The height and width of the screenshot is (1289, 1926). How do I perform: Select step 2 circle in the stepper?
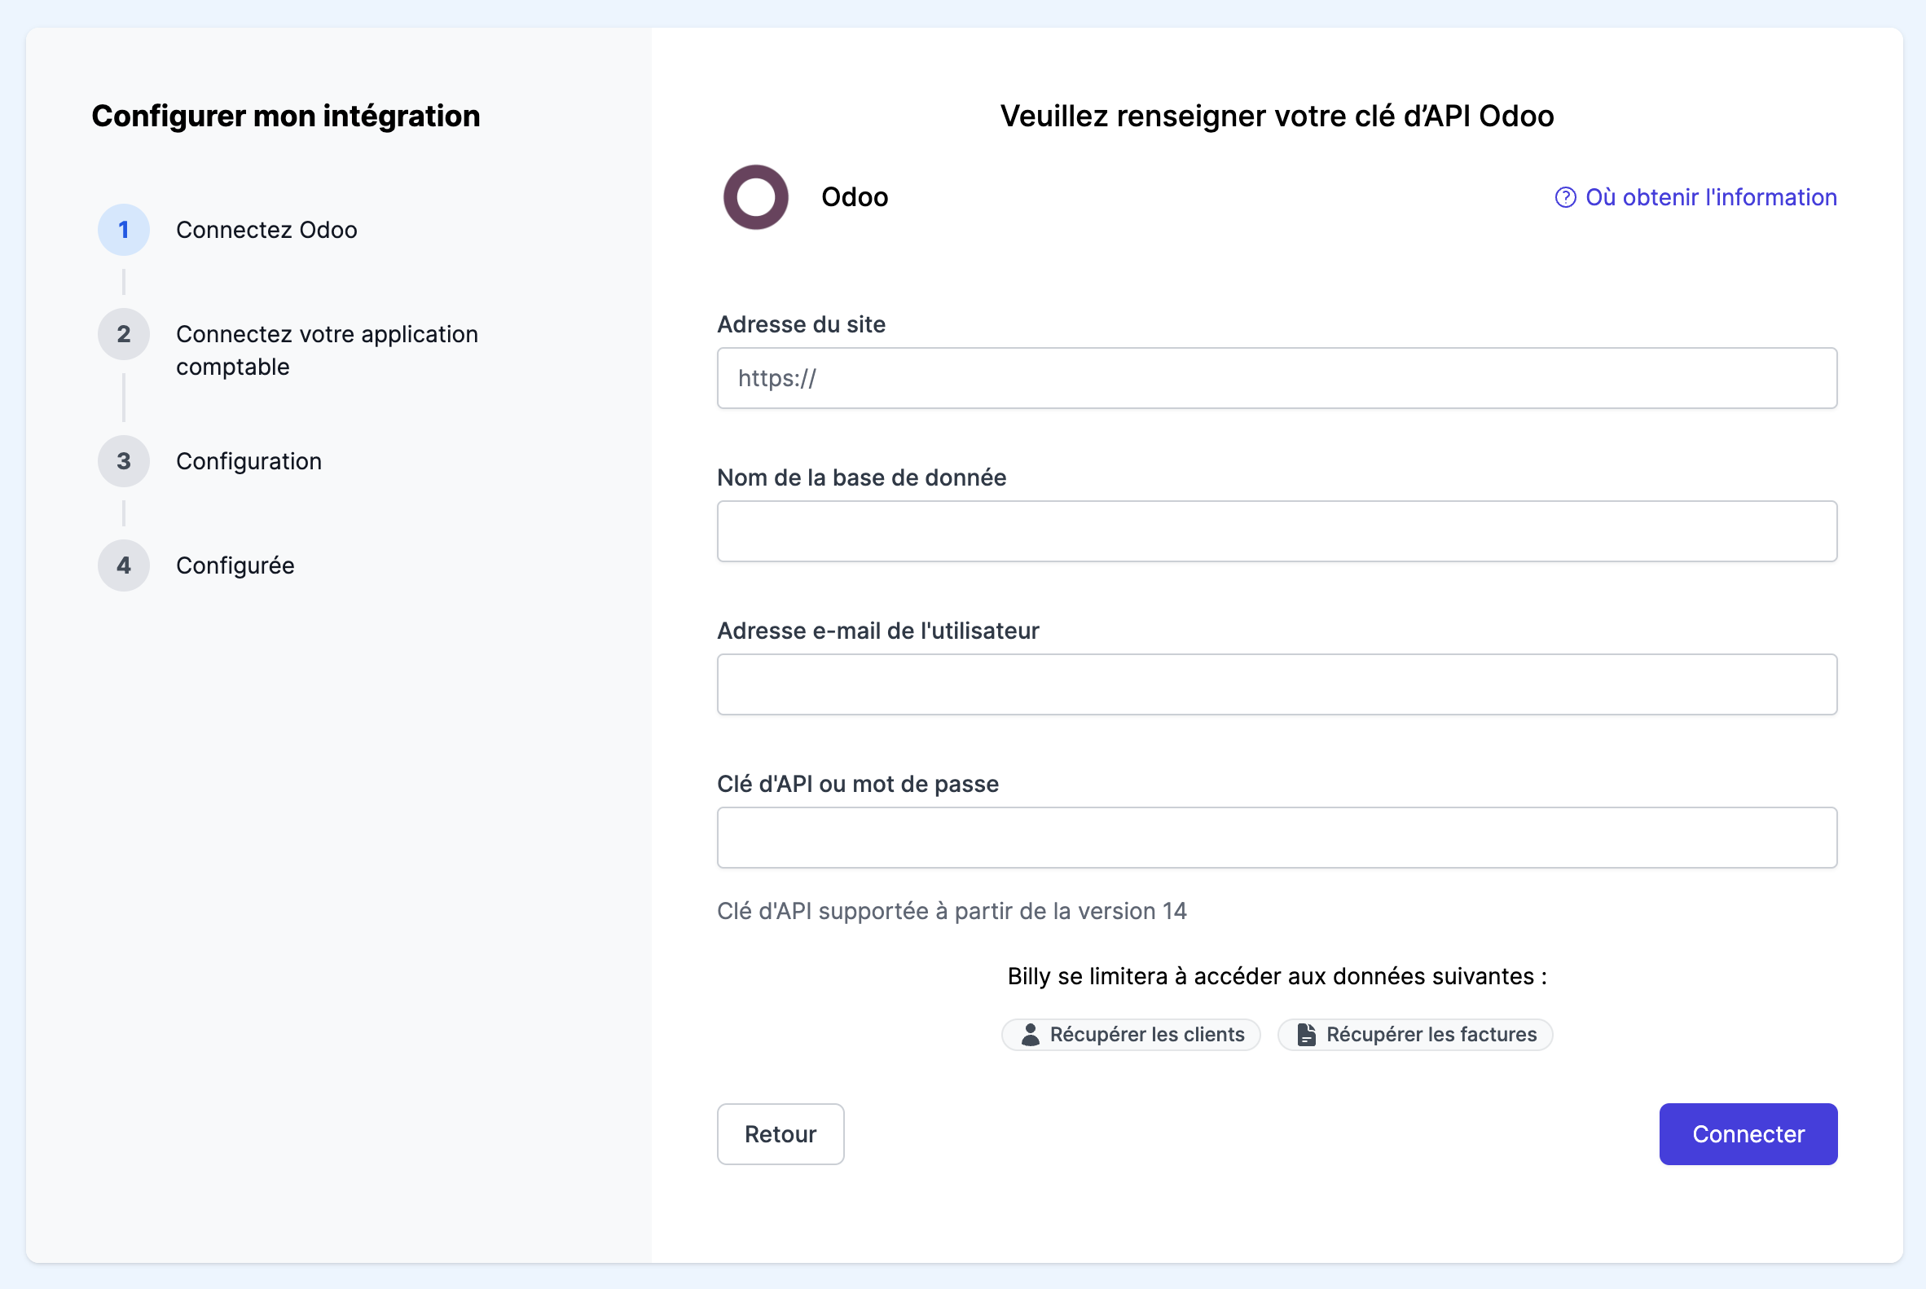pos(123,334)
